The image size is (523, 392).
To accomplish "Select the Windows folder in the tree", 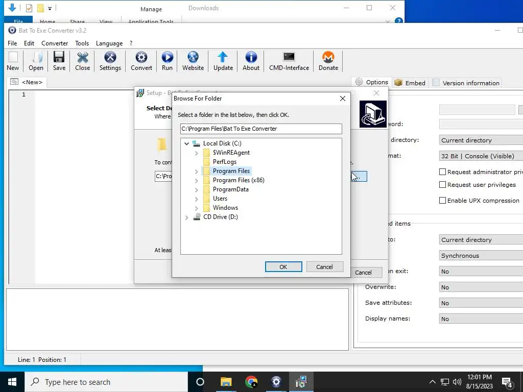I will (x=225, y=208).
